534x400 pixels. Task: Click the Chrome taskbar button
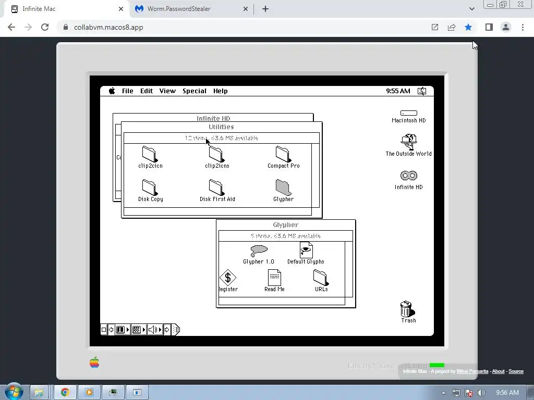(x=65, y=393)
